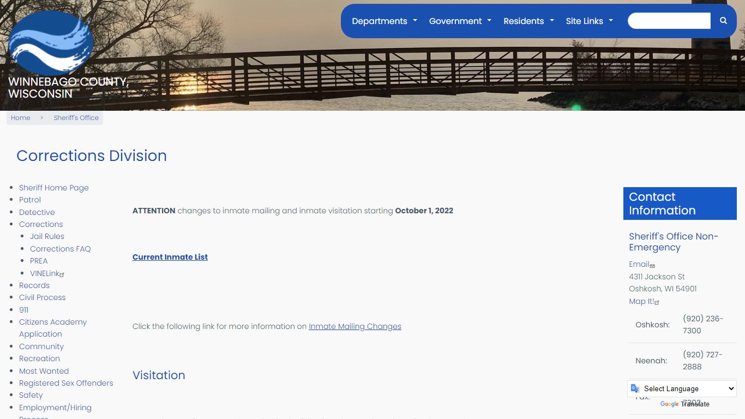Select Detective in the sidebar menu
Screen dimensions: 745x419
(37, 212)
